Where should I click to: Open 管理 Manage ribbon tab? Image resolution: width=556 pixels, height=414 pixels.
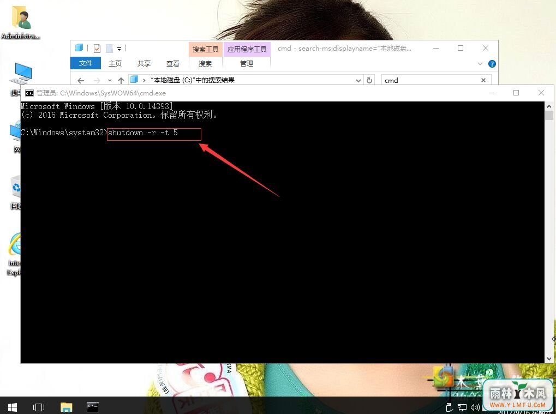[x=247, y=63]
